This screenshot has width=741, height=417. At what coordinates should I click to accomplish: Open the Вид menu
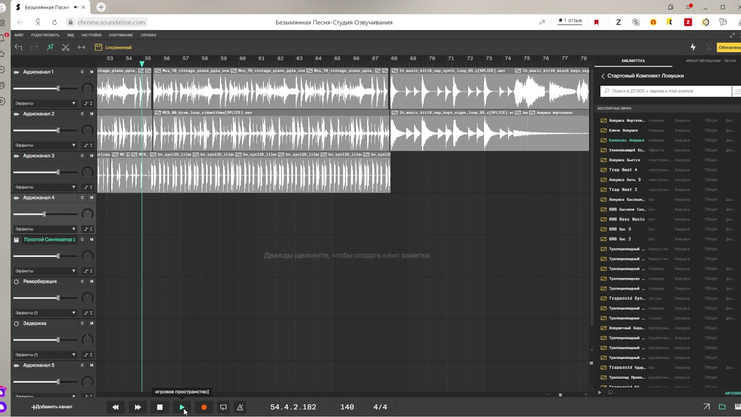71,35
